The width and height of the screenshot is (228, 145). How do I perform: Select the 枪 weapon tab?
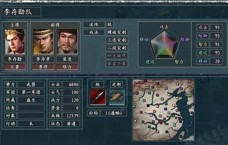pos(98,84)
